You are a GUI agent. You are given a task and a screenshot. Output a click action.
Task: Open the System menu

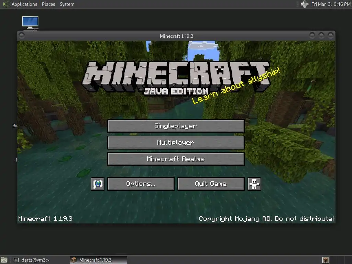click(67, 4)
